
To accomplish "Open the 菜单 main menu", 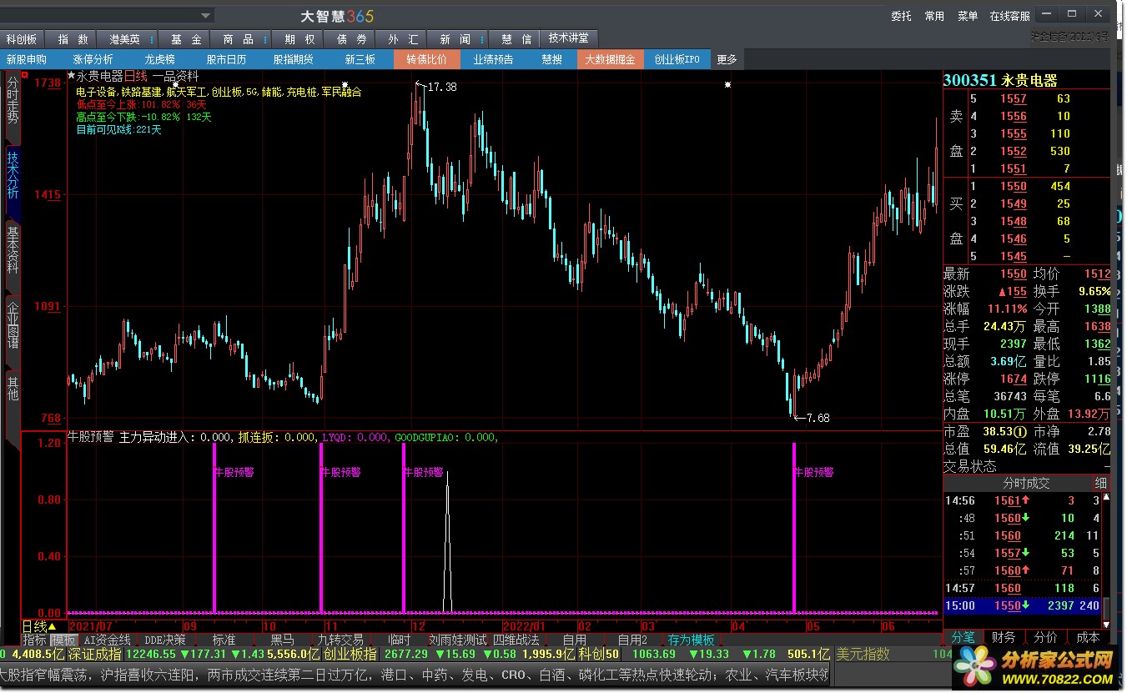I will [968, 16].
